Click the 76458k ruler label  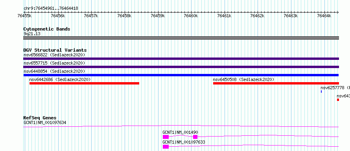pos(124,16)
